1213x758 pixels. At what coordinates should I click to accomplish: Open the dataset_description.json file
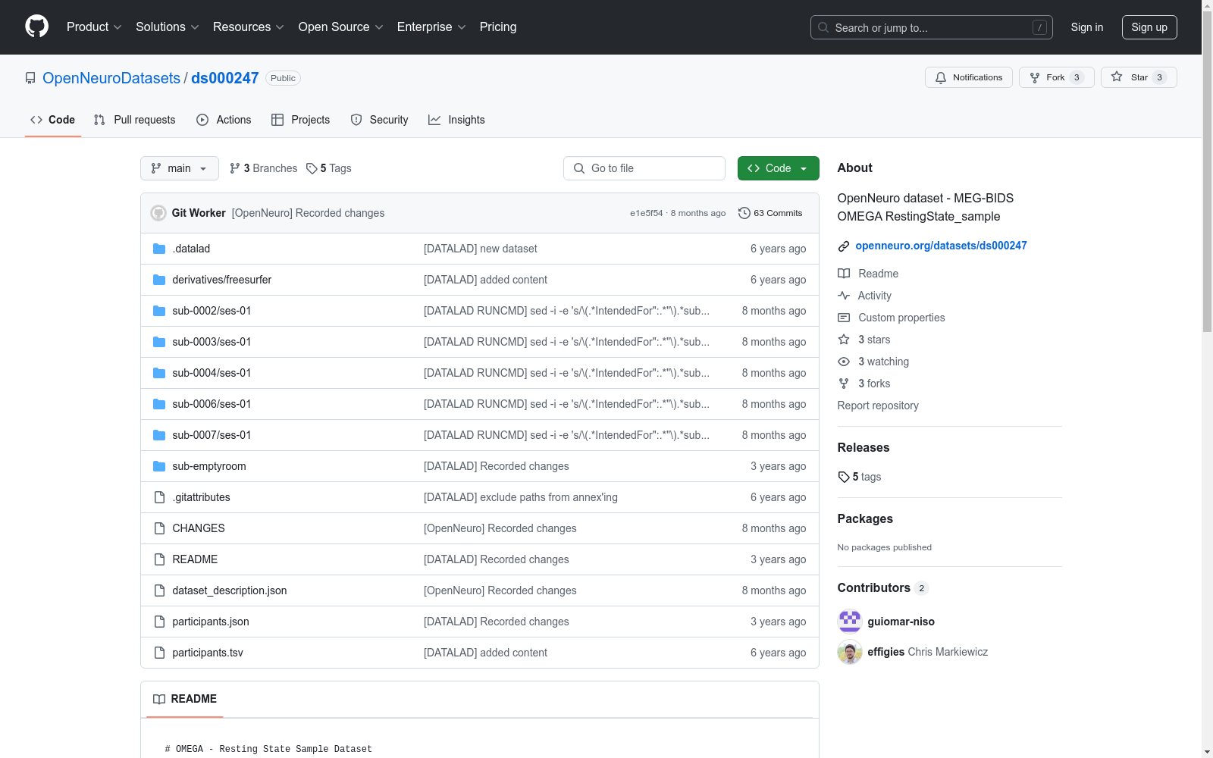coord(230,590)
